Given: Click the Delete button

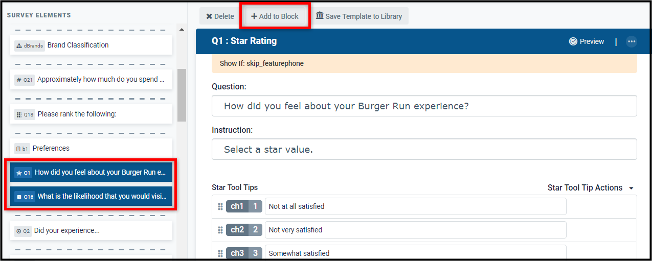Looking at the screenshot, I should tap(220, 16).
